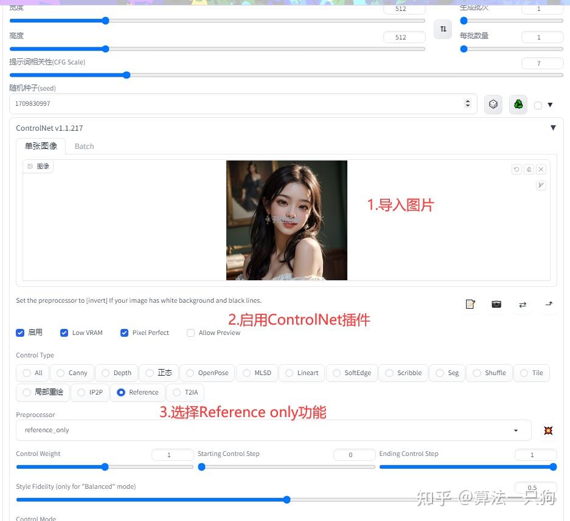This screenshot has width=570, height=521.
Task: Click the send dimensions arrow icon
Action: 548,304
